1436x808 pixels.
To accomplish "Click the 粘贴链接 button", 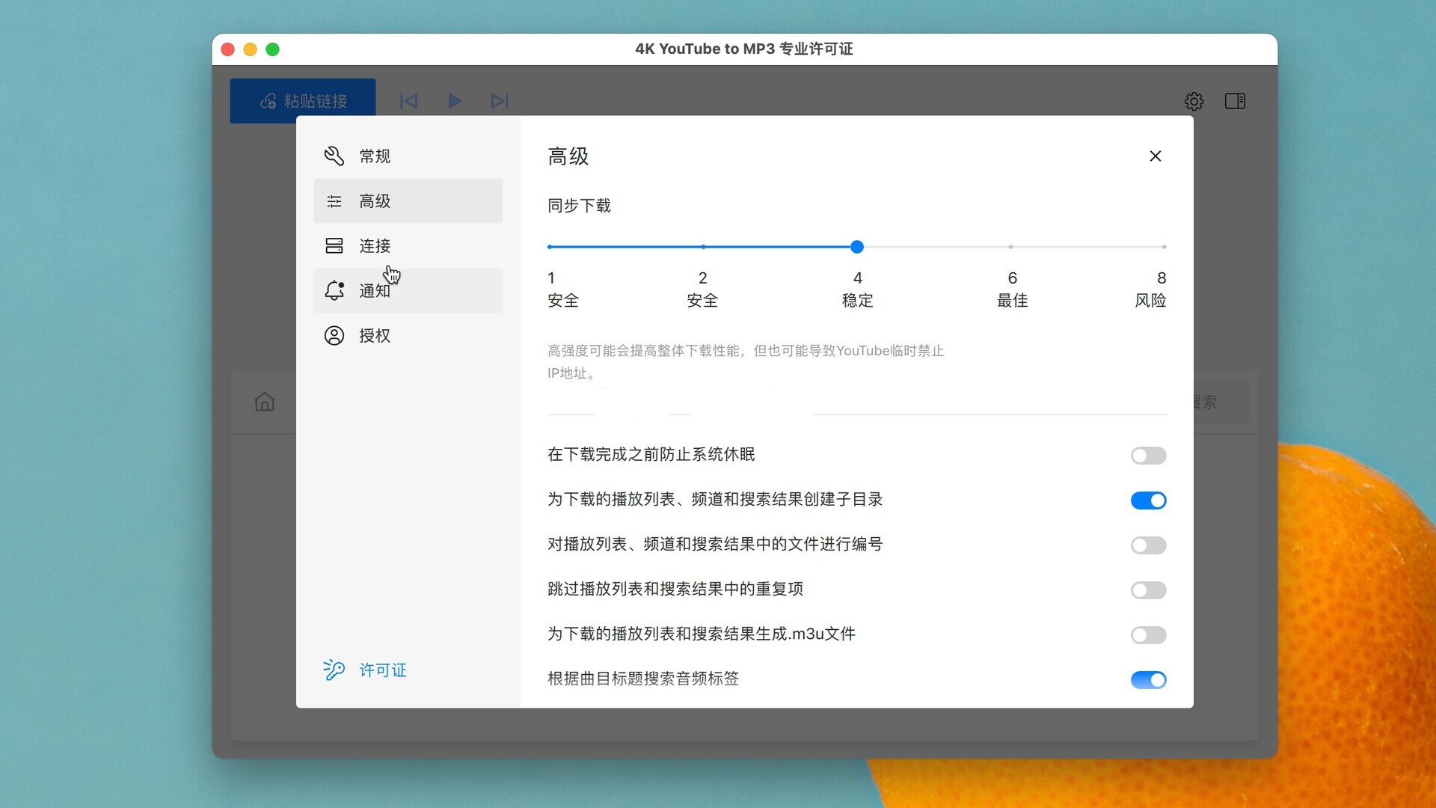I will (x=303, y=101).
